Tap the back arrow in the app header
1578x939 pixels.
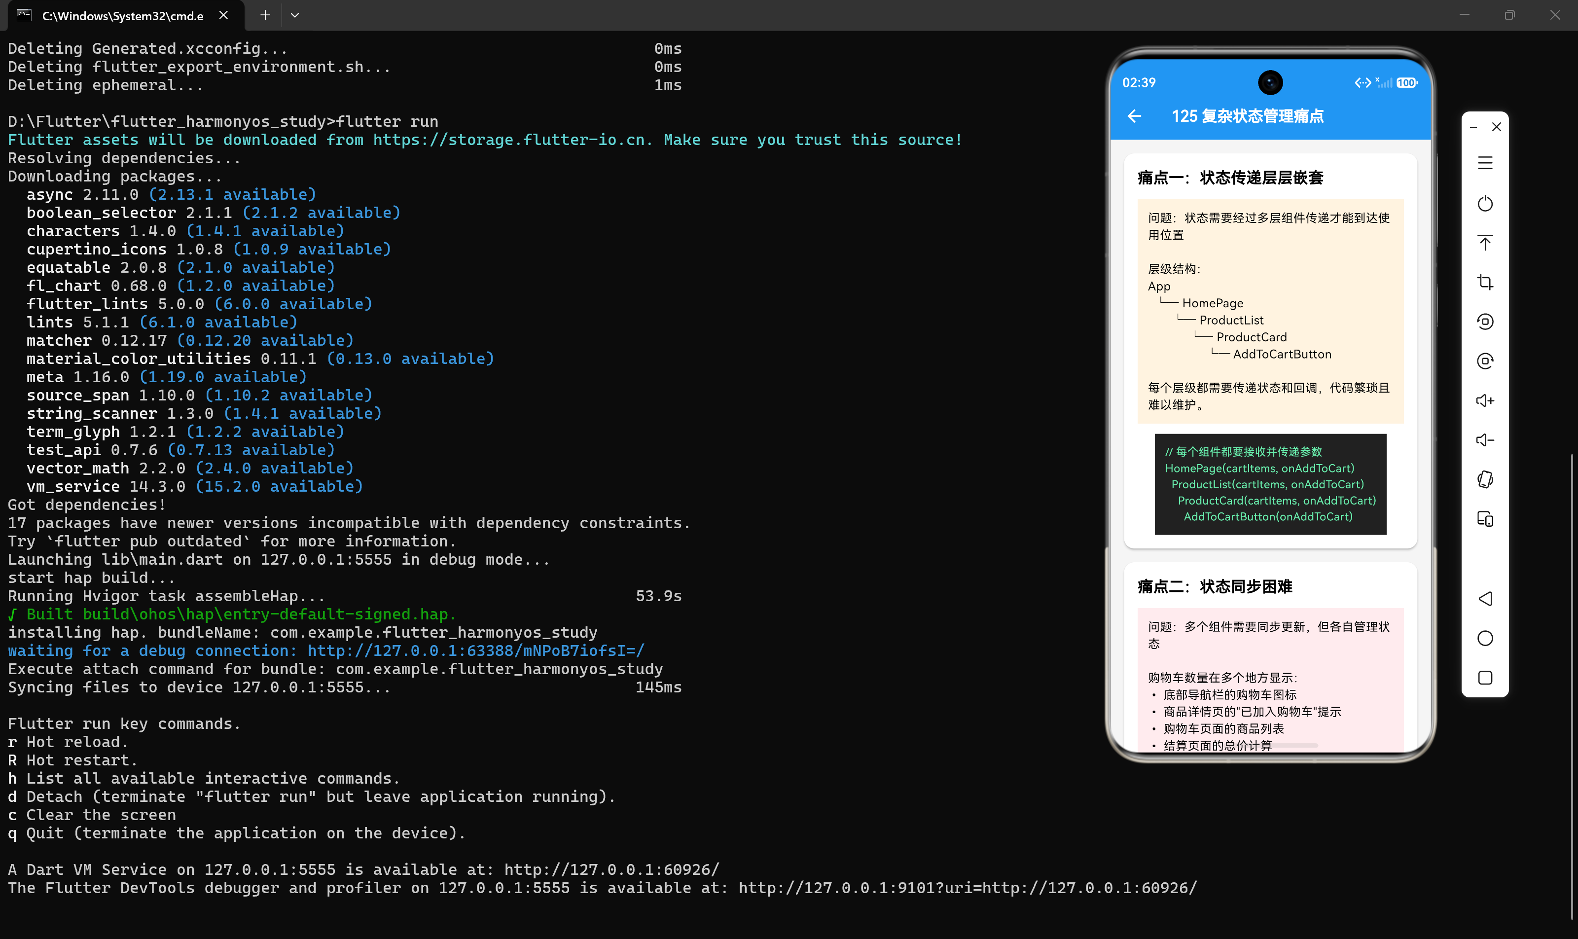tap(1135, 116)
